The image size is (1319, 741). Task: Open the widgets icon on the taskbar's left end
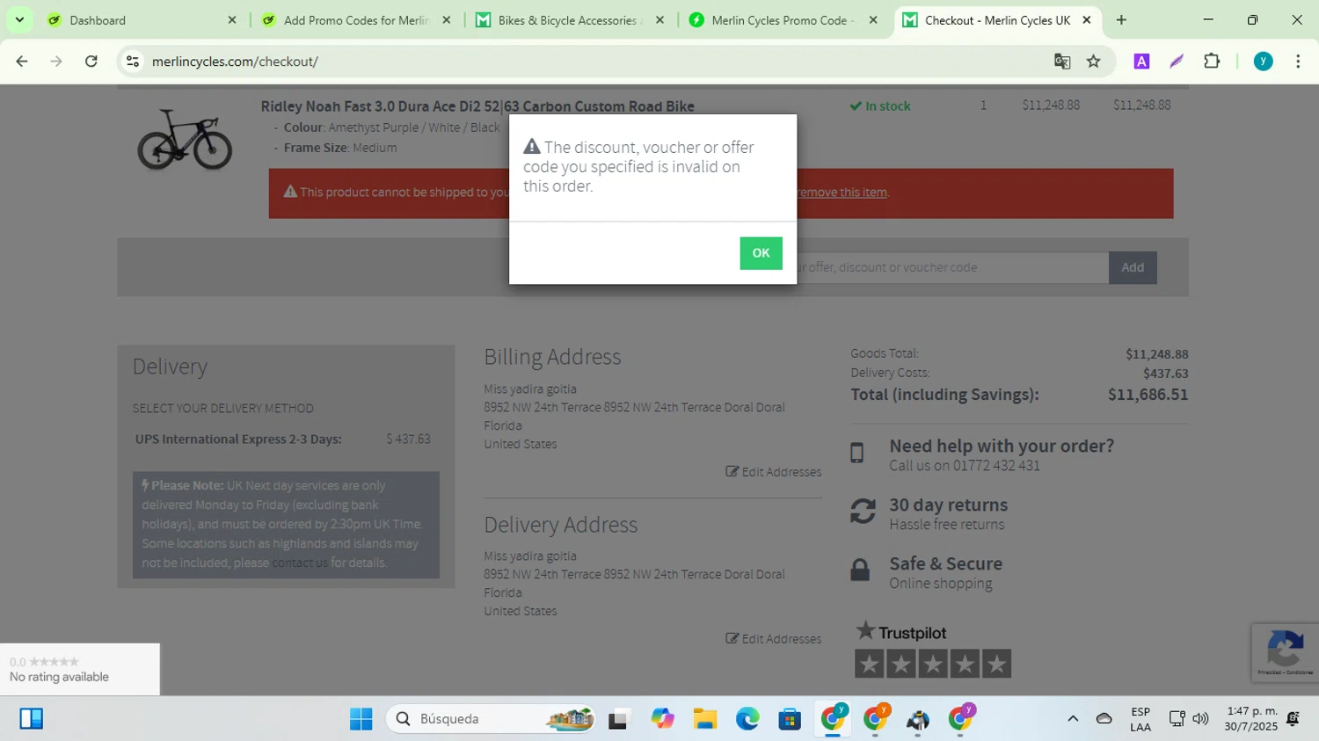(x=32, y=719)
